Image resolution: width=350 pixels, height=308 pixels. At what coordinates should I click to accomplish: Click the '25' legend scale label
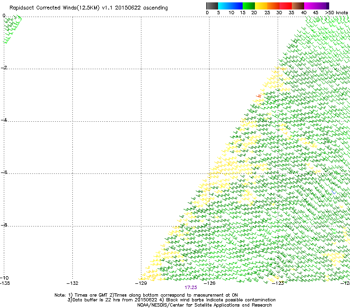pos(267,13)
